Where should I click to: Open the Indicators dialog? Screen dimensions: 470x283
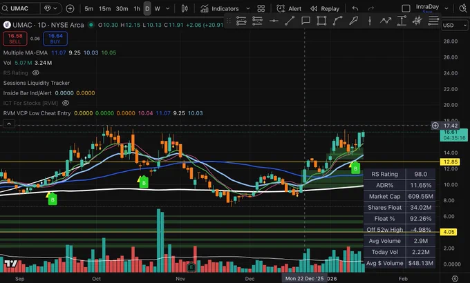tap(220, 9)
